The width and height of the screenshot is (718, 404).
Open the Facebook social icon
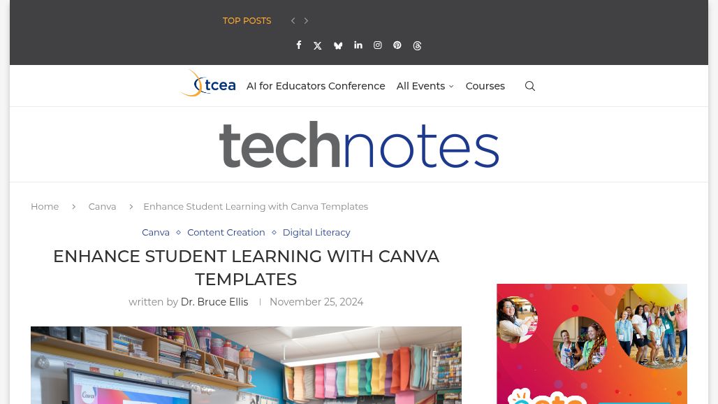[x=299, y=45]
